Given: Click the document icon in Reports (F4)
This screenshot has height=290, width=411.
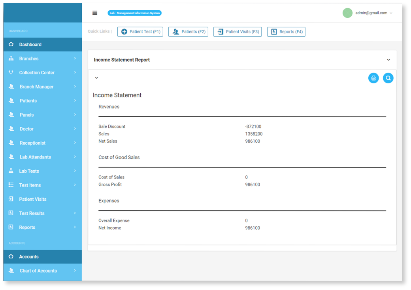Looking at the screenshot, I should (x=274, y=32).
